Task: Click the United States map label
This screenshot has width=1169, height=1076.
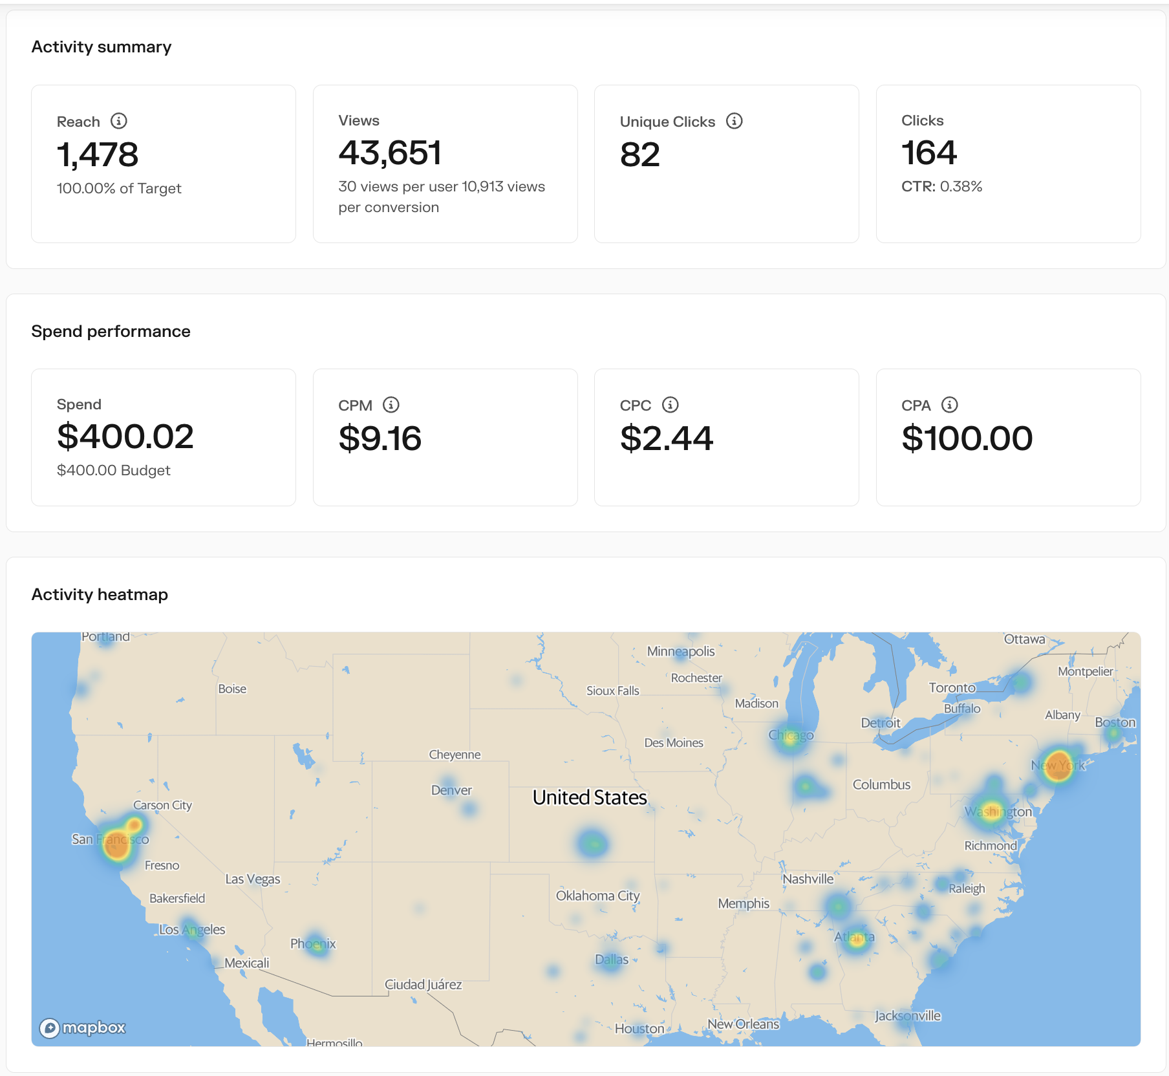Action: [x=590, y=797]
